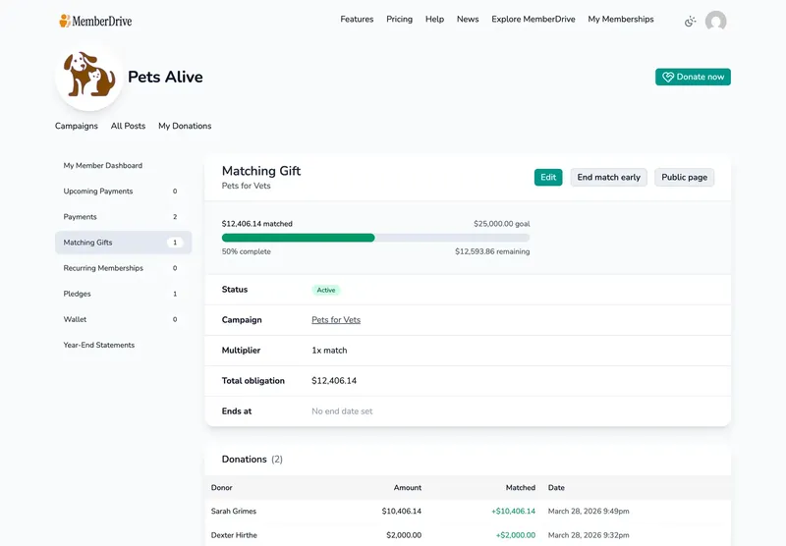
Task: Follow the Pets for Vets campaign link
Action: [336, 319]
